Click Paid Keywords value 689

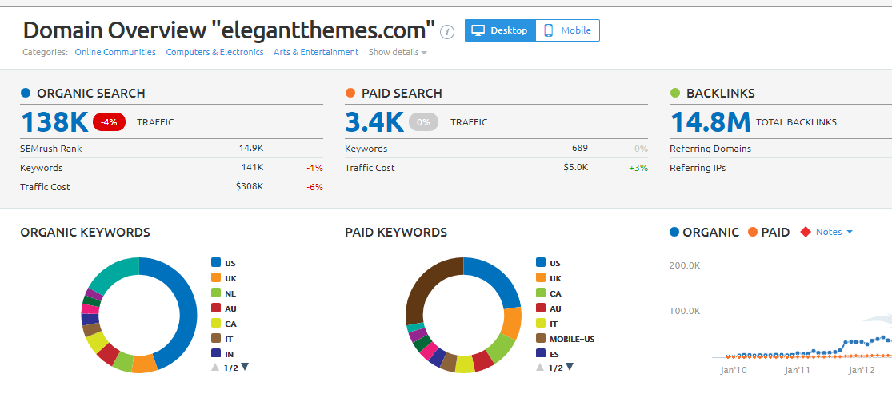[x=580, y=149]
